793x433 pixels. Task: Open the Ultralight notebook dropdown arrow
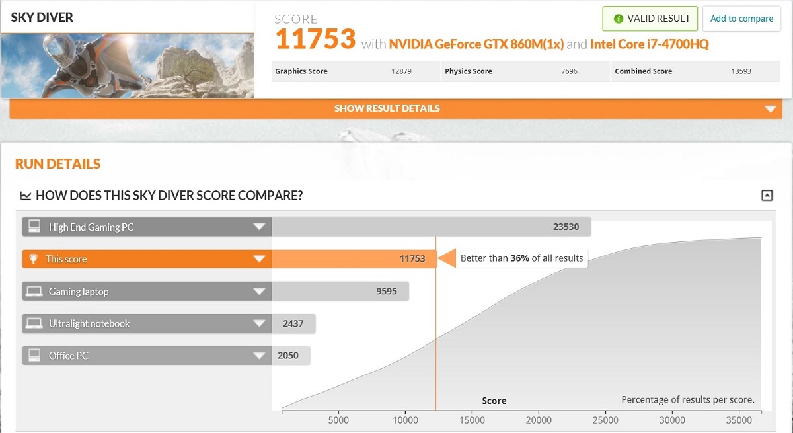click(x=259, y=323)
